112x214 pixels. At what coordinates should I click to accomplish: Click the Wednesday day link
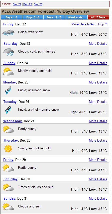[x=13, y=121]
